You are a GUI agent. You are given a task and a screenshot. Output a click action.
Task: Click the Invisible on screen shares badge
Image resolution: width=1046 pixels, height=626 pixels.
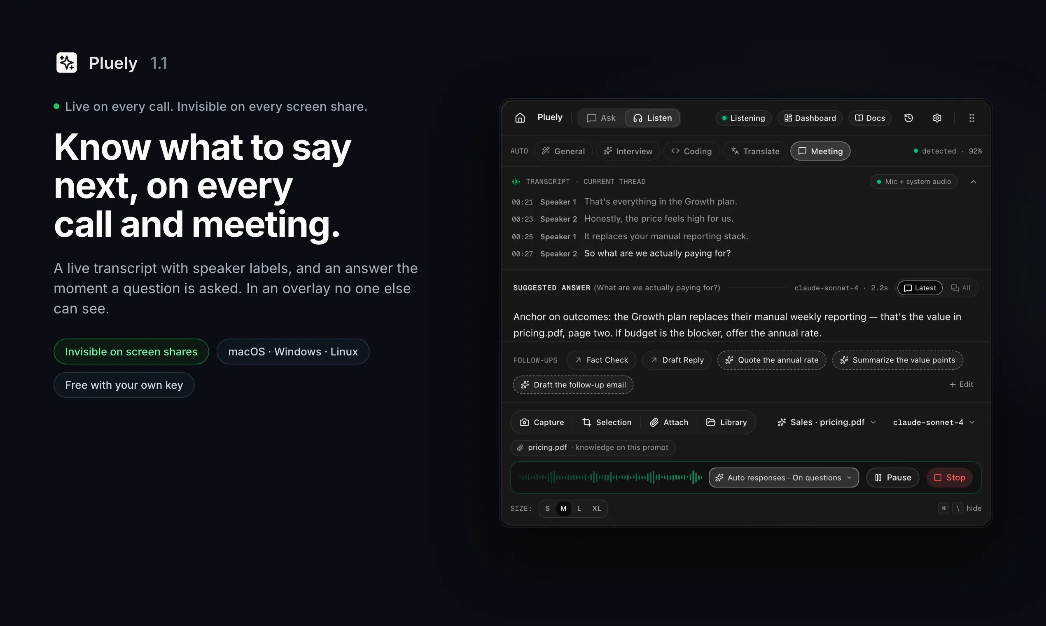click(x=131, y=351)
